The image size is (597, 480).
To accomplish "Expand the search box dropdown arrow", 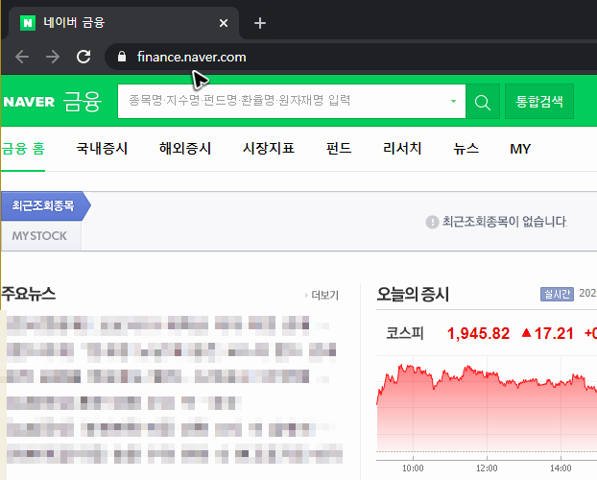I will click(453, 102).
